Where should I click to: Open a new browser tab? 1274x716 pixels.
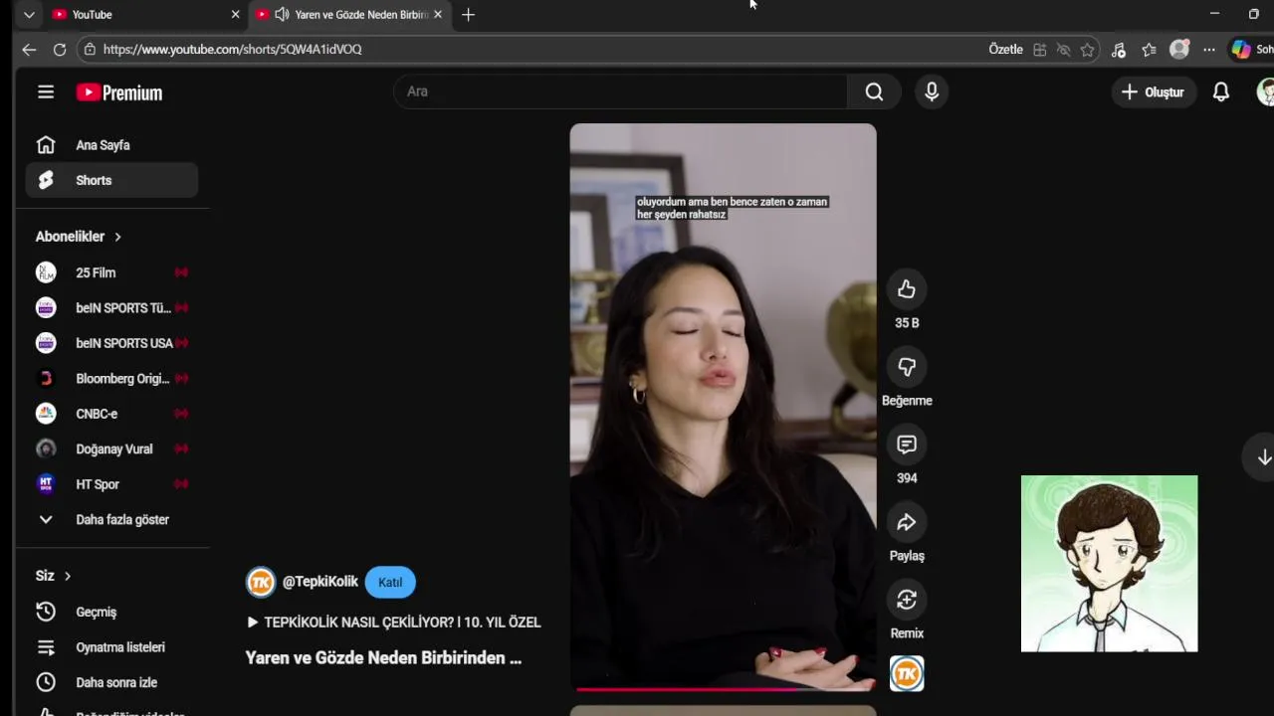pos(468,15)
